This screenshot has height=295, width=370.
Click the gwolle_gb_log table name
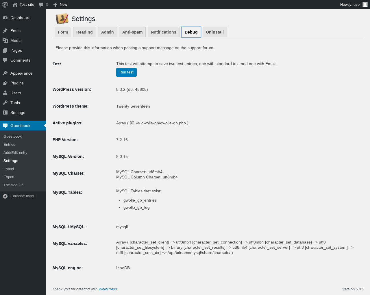(136, 208)
